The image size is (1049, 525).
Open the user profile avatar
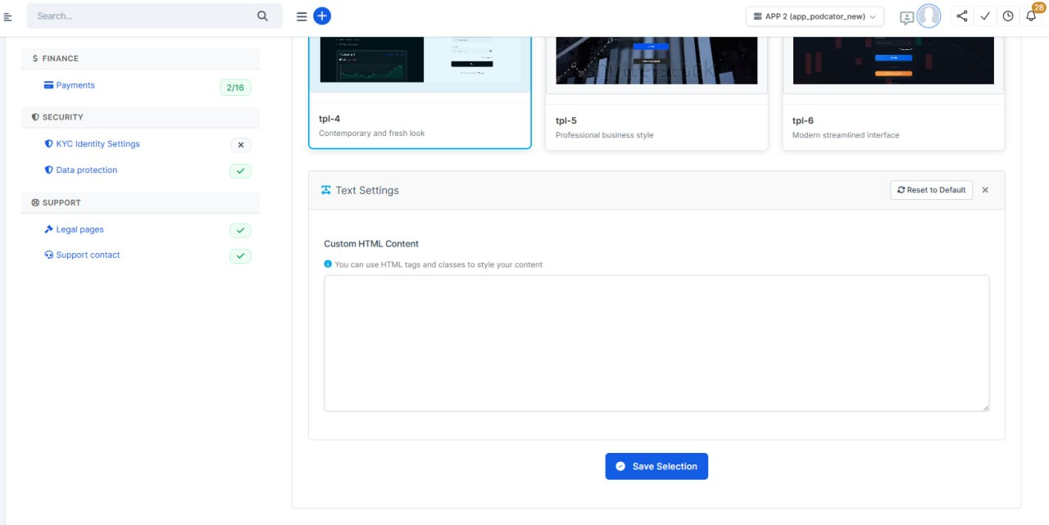point(929,16)
